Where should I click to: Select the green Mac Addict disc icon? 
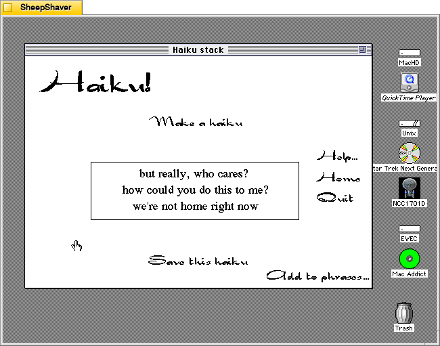[410, 259]
